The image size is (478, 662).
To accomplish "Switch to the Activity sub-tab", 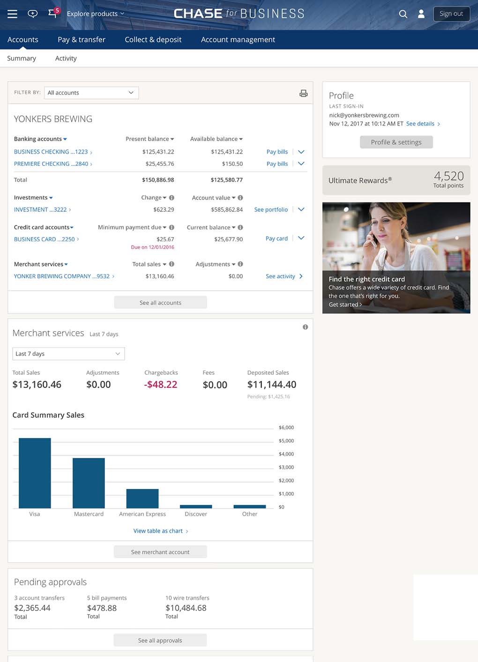I will click(x=66, y=59).
